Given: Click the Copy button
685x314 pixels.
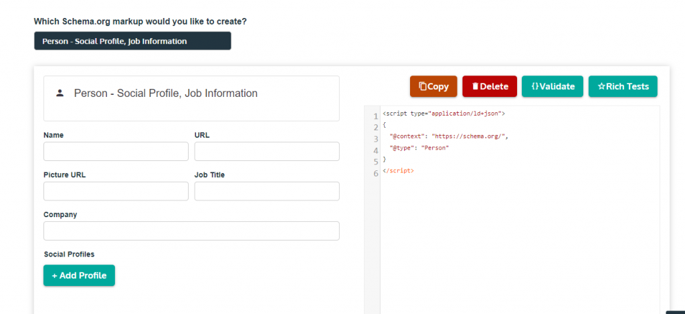Looking at the screenshot, I should 433,86.
